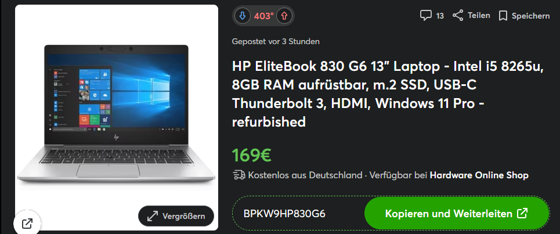Click the bookmark icon beside Speichern
The image size is (560, 234).
503,16
